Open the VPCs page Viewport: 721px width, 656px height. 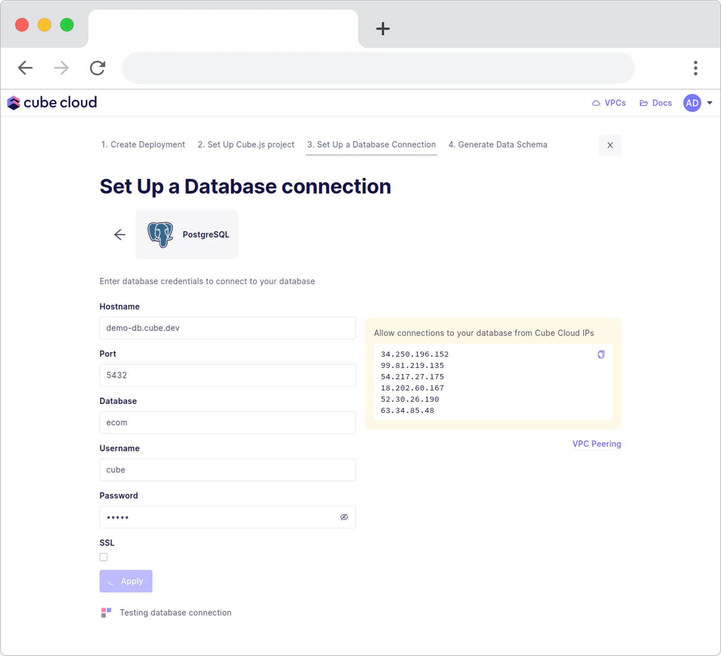[x=609, y=103]
